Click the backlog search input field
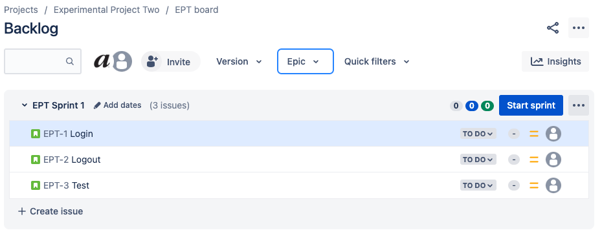This screenshot has height=239, width=602. 43,61
